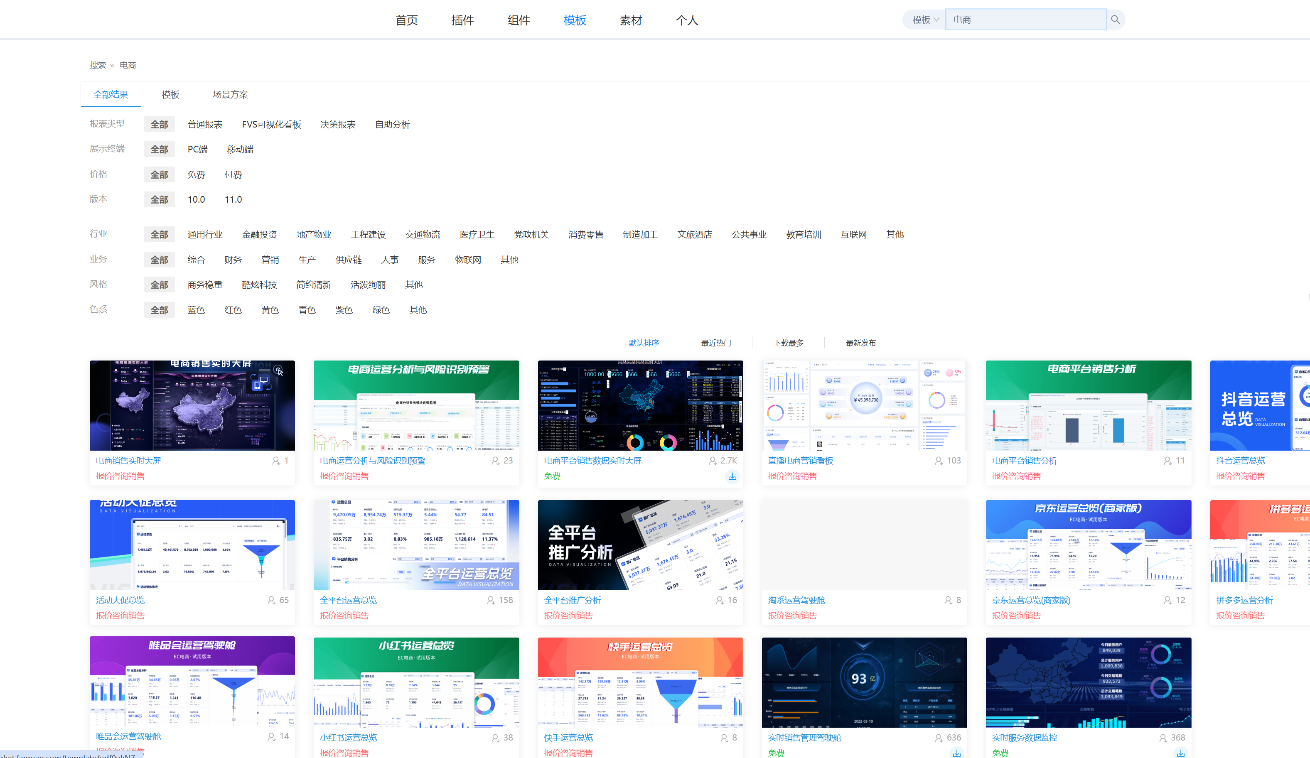Open 小红书运营总览 title link
The width and height of the screenshot is (1310, 758).
348,738
